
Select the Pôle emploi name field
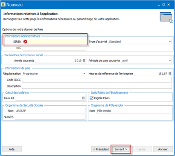tap(134, 111)
